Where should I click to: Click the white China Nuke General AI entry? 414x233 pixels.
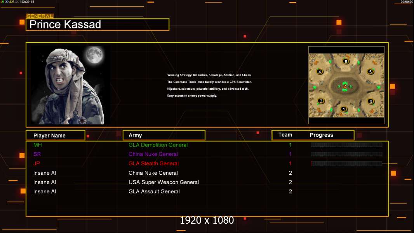[153, 173]
